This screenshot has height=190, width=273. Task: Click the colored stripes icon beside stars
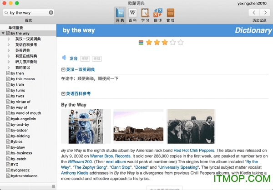pos(141,43)
